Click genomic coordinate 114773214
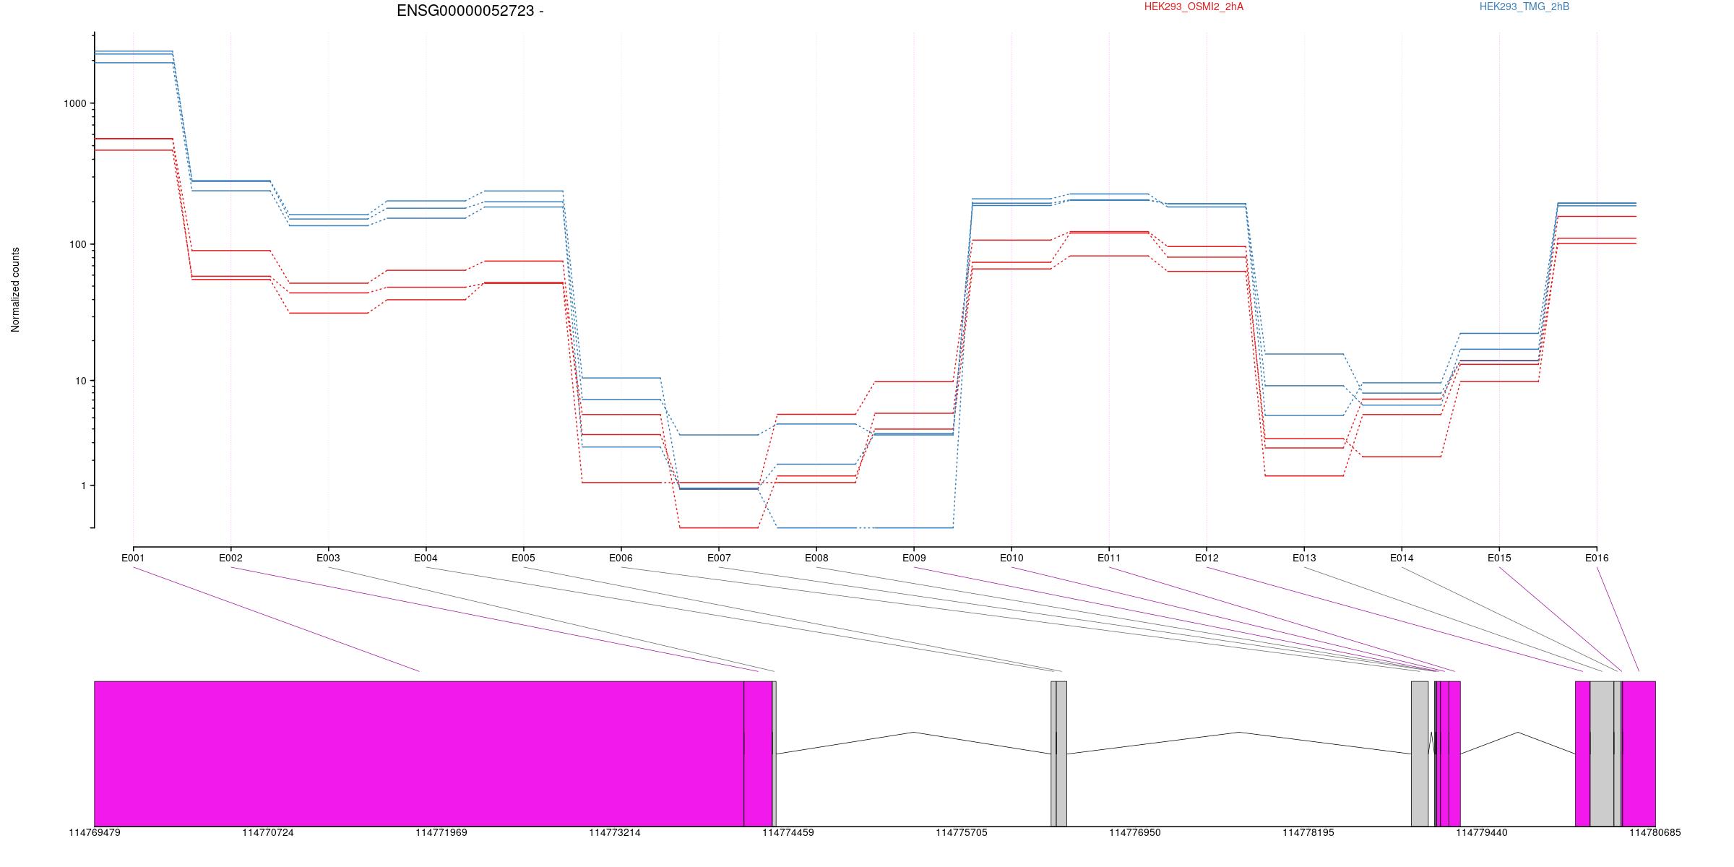This screenshot has height=867, width=1734. (615, 832)
